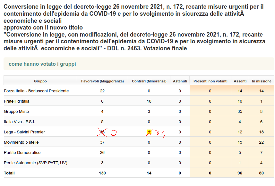Select the Favorevoli (Maggioranza) column header
The width and height of the screenshot is (275, 186).
click(x=102, y=81)
